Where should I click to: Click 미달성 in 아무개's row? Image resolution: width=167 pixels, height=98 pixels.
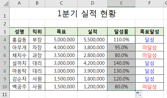[150, 47]
